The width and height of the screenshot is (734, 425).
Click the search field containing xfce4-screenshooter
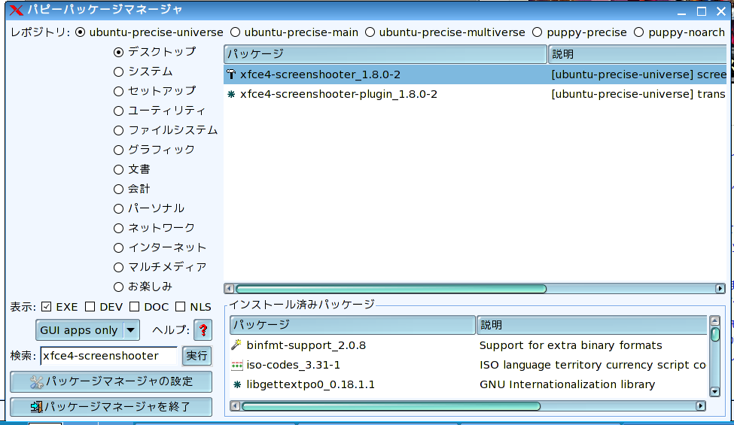pyautogui.click(x=108, y=356)
